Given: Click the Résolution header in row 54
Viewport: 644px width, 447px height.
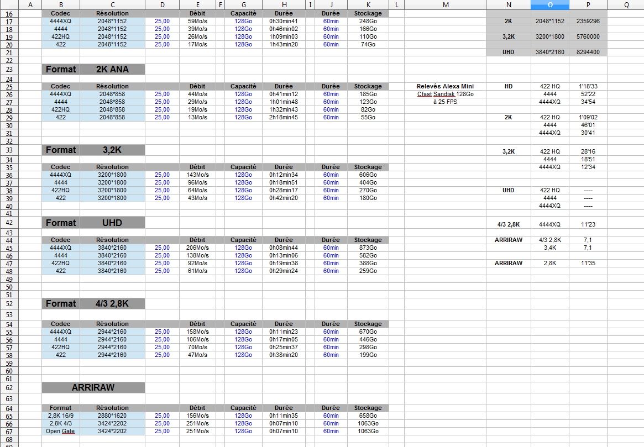Looking at the screenshot, I should pos(112,324).
